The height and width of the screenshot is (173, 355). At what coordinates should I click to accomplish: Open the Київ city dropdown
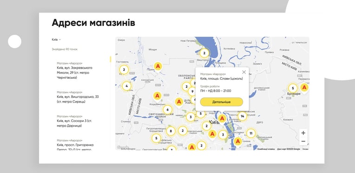pos(56,39)
